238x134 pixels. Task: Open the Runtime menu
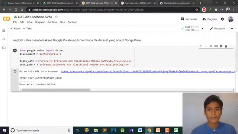coord(52,22)
